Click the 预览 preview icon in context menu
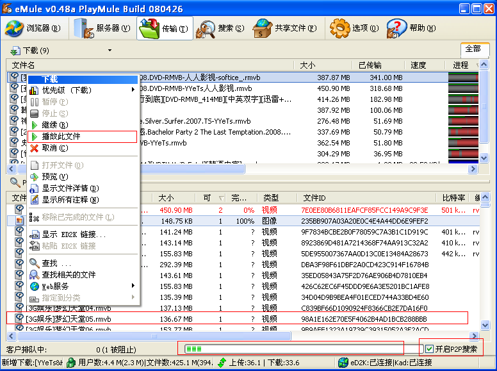This screenshot has width=497, height=371. [x=34, y=177]
